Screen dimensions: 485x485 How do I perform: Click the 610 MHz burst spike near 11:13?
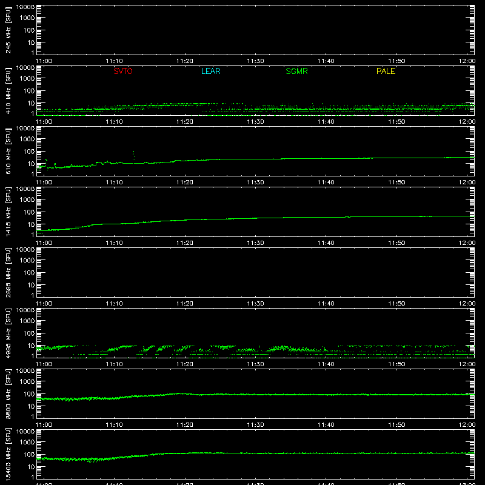click(x=133, y=156)
